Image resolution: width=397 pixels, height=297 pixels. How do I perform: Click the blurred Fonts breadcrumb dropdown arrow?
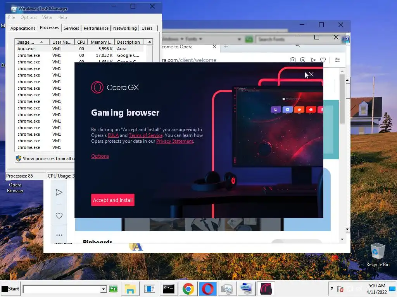[x=200, y=39]
